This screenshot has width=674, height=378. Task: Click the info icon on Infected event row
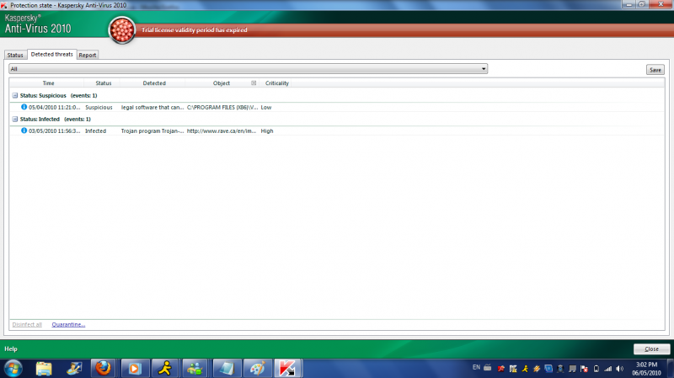pos(24,130)
